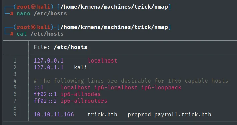
Task: Click 'ip6-allrouters' hostname
Action: click(84, 101)
